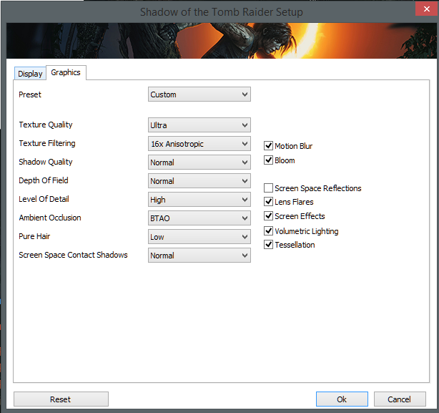Click the Depth Of Field label

pyautogui.click(x=44, y=180)
